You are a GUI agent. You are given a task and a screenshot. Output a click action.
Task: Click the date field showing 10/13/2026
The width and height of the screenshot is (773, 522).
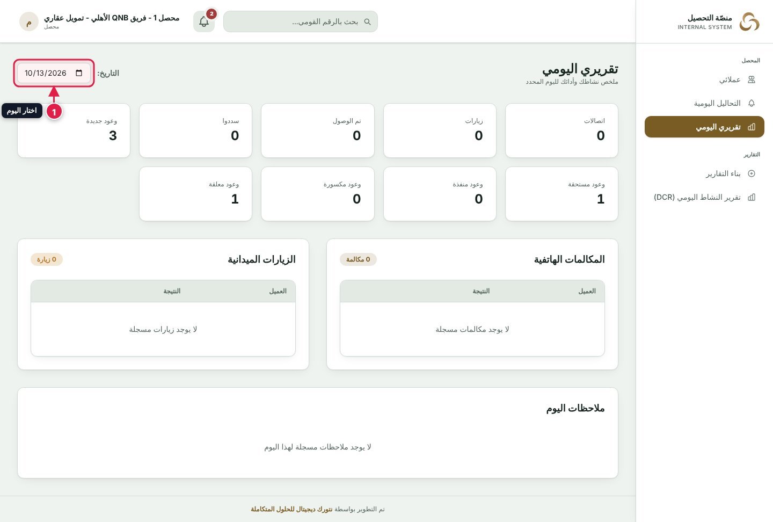(54, 73)
